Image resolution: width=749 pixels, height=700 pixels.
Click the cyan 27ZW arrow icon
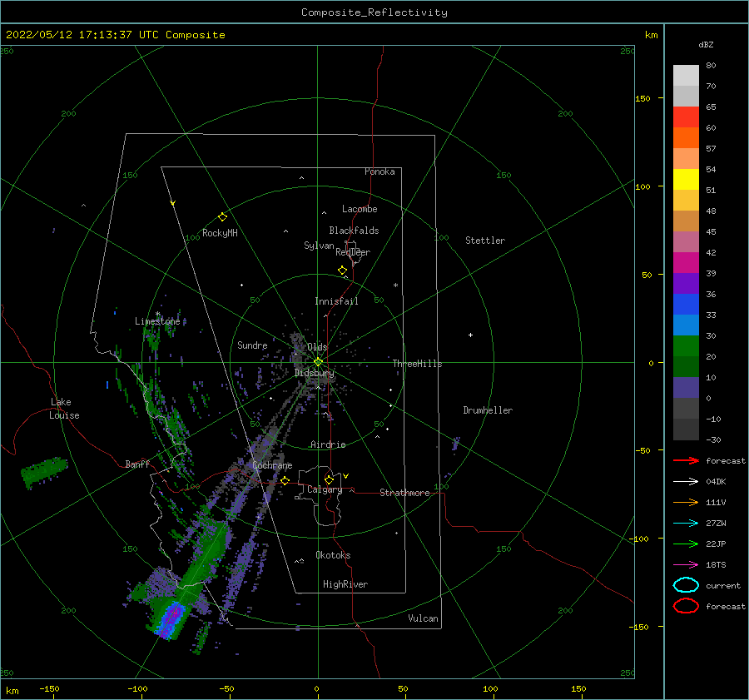pos(686,524)
